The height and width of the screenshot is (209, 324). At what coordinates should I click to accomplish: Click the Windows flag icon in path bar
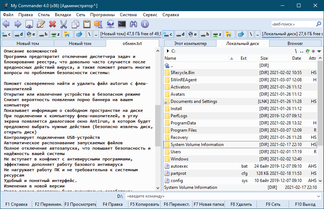(308, 51)
